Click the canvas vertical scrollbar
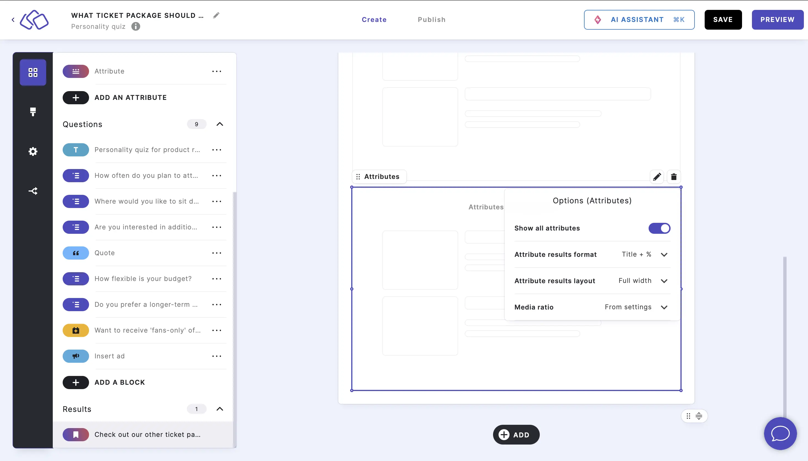The height and width of the screenshot is (461, 808). coord(785,337)
